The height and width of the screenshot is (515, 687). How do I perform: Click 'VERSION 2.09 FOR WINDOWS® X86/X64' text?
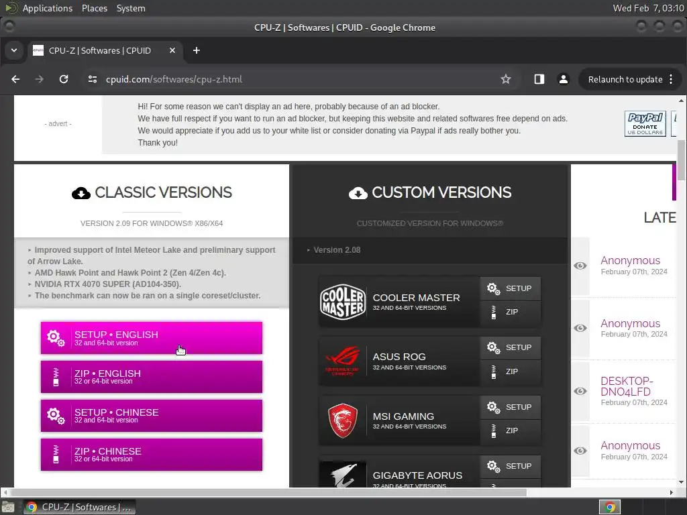coord(152,223)
